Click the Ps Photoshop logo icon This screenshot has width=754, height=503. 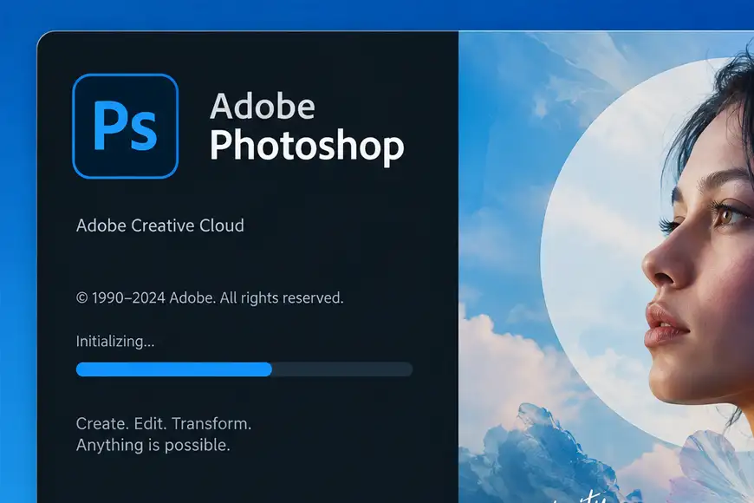click(x=126, y=126)
